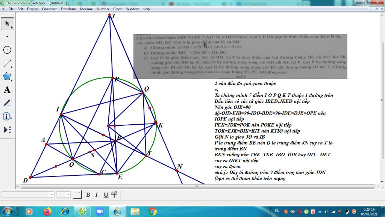385x217 pixels.
Task: Select the Compass circle tool
Action: [x=8, y=50]
